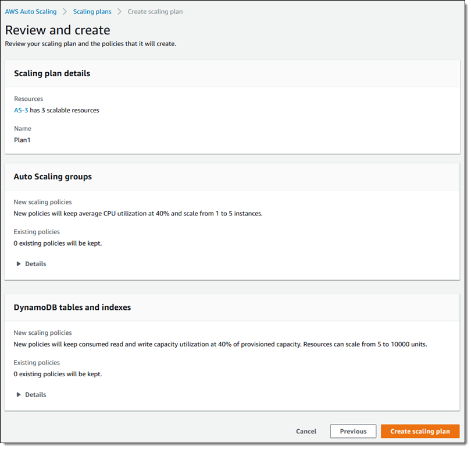This screenshot has height=449, width=471.
Task: Click the Name label above Plan1
Action: click(23, 129)
